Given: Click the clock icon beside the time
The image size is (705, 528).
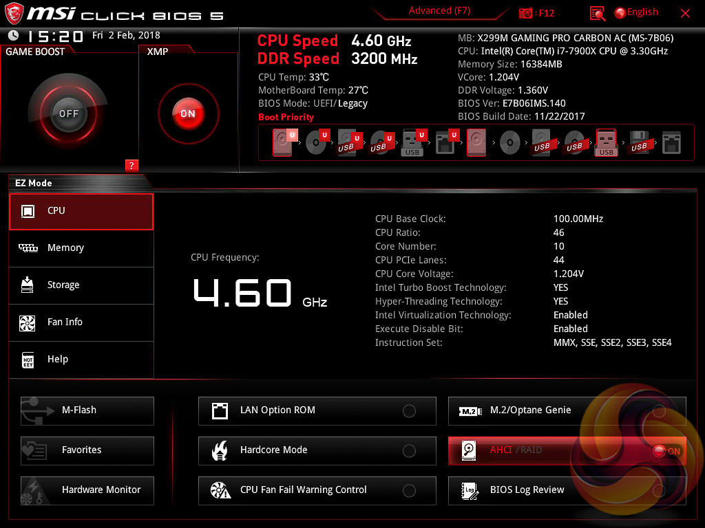Looking at the screenshot, I should tap(13, 36).
